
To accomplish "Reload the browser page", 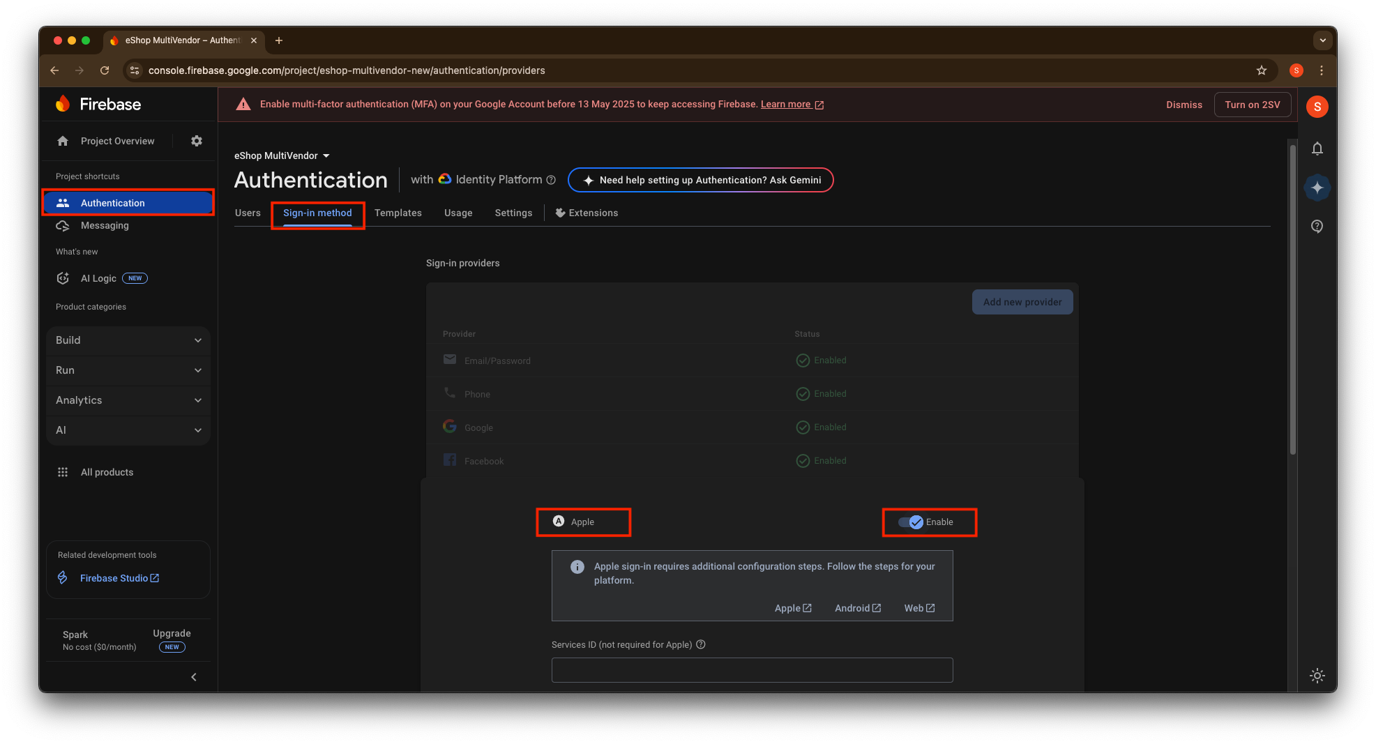I will [x=105, y=70].
